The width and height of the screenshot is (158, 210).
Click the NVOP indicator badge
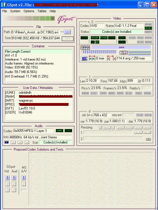95,38
